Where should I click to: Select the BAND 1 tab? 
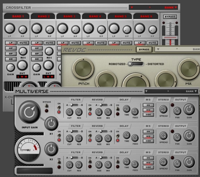(17, 16)
